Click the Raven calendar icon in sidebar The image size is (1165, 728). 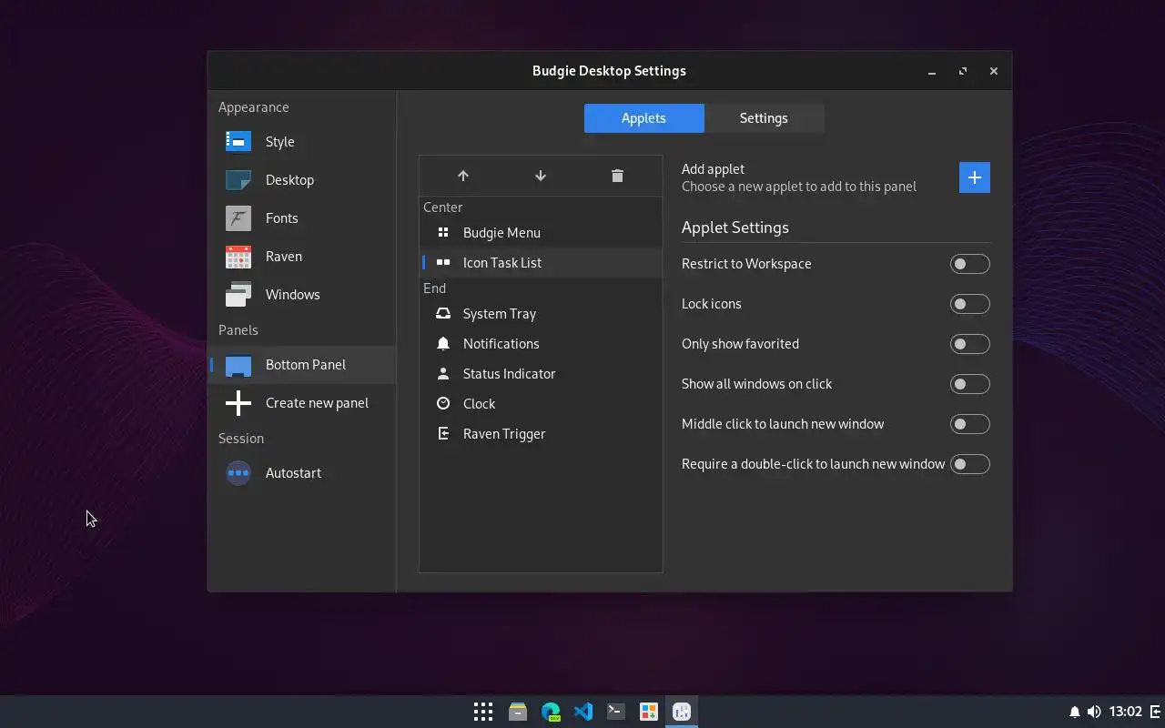[x=238, y=257]
